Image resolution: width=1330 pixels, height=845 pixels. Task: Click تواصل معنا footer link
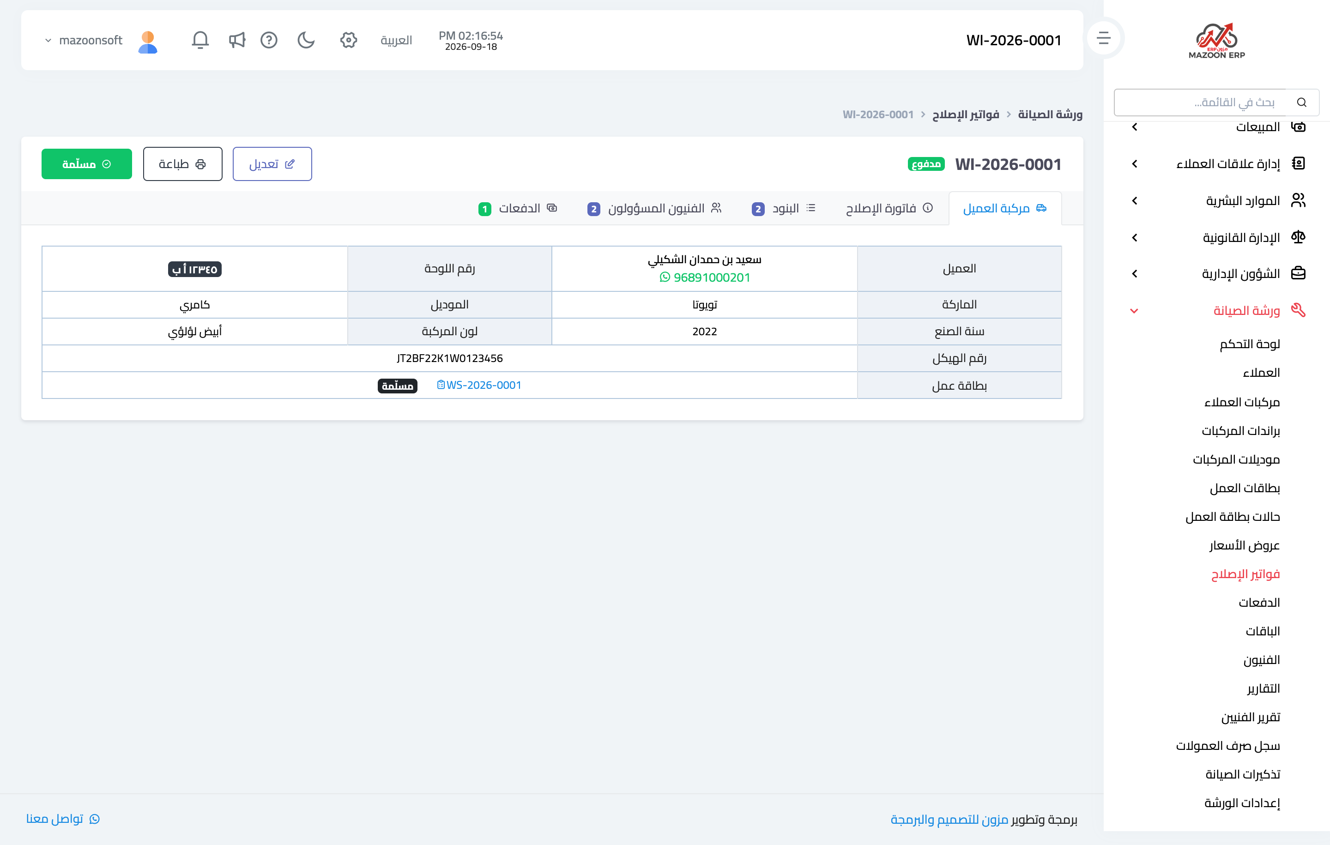click(63, 819)
